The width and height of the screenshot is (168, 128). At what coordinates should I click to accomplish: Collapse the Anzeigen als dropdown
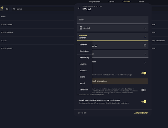pyautogui.click(x=145, y=37)
